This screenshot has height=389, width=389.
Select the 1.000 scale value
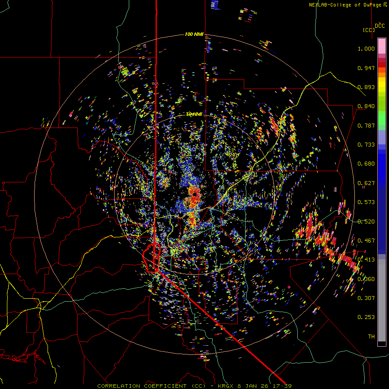[366, 48]
